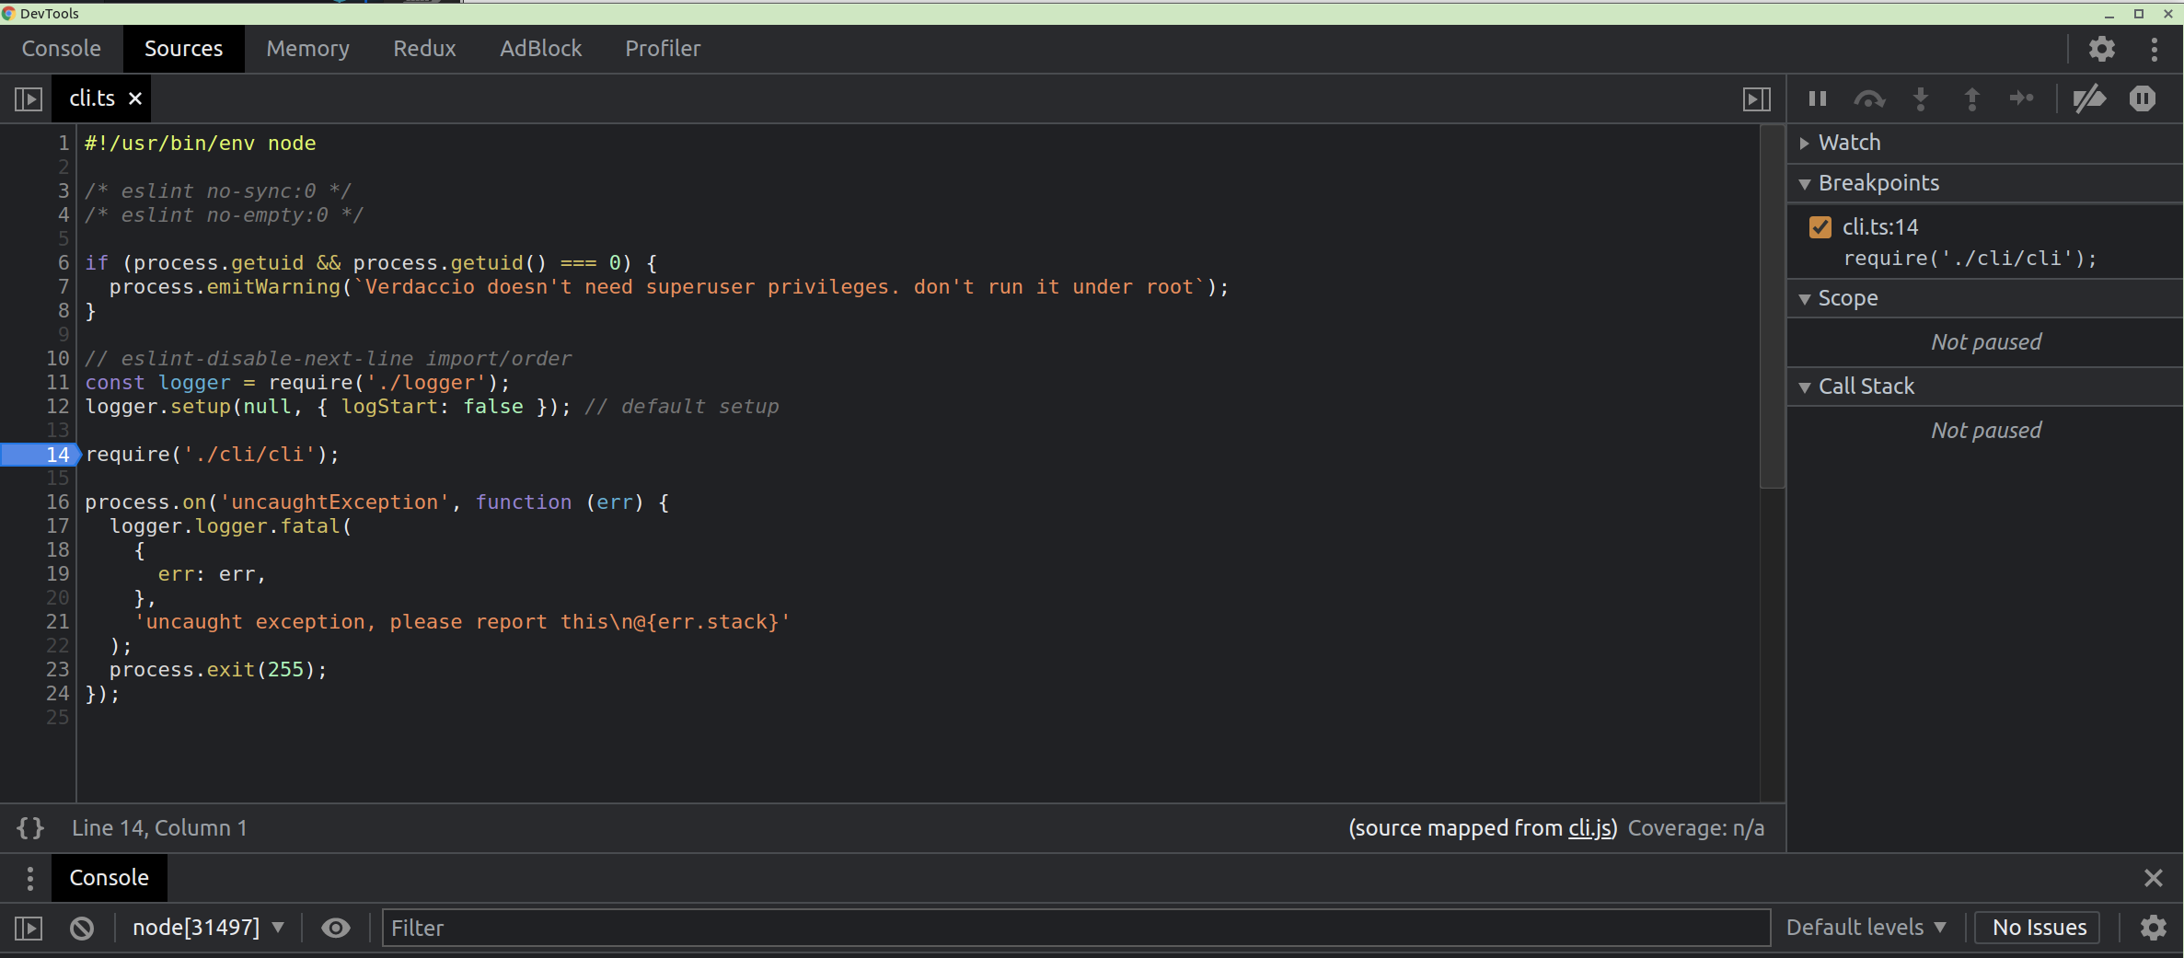Step into the next function call
Screen dimensions: 2184x958
(x=1921, y=98)
